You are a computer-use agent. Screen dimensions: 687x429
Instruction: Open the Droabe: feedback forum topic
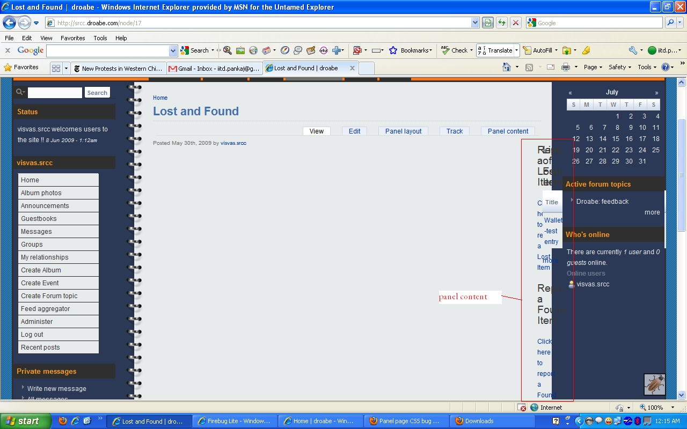(602, 201)
